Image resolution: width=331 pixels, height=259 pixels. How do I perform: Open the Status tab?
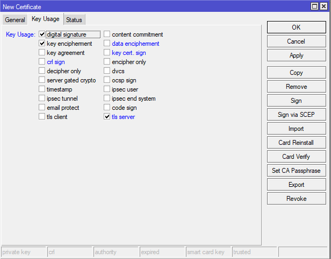pyautogui.click(x=74, y=20)
